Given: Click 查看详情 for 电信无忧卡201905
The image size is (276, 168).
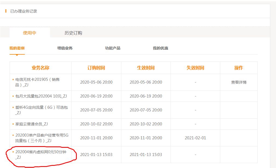Looking at the screenshot, I should pyautogui.click(x=239, y=82).
